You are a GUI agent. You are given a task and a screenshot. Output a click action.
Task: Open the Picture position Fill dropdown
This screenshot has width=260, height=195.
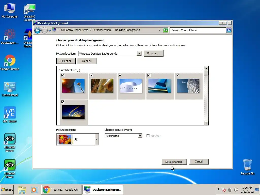tap(97, 139)
